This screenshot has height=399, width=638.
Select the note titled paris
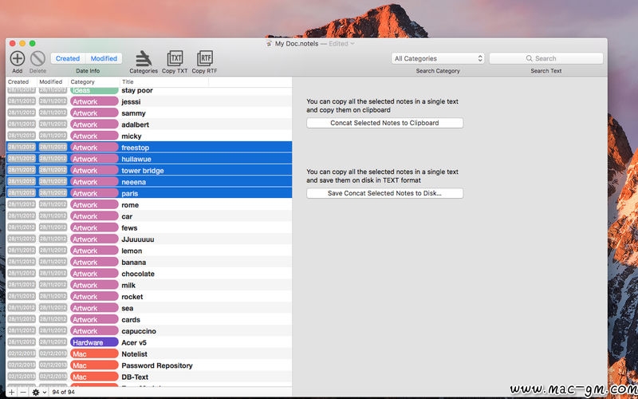pos(149,193)
